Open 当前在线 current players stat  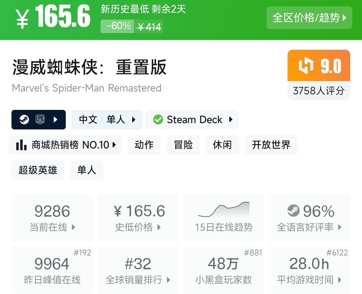(x=52, y=218)
